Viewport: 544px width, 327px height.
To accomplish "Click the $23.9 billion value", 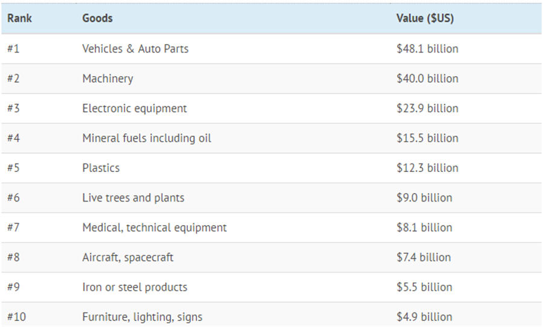I will click(427, 109).
